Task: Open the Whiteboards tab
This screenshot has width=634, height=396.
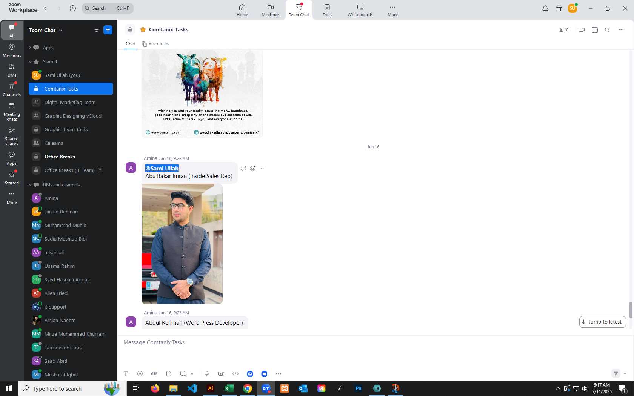Action: pos(360,10)
